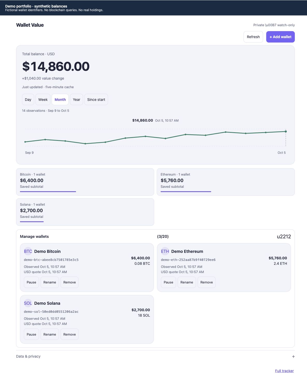Expand the Data & privacy section
Screen dimensions: 307x382
point(155,357)
